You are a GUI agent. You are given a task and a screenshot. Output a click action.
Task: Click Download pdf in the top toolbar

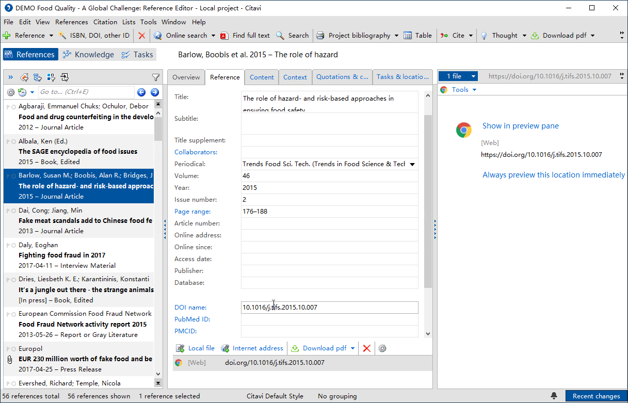(559, 36)
